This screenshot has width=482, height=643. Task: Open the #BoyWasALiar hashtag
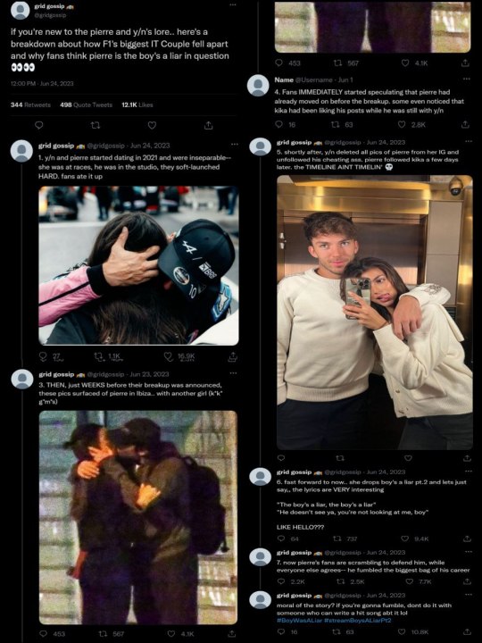pyautogui.click(x=300, y=621)
